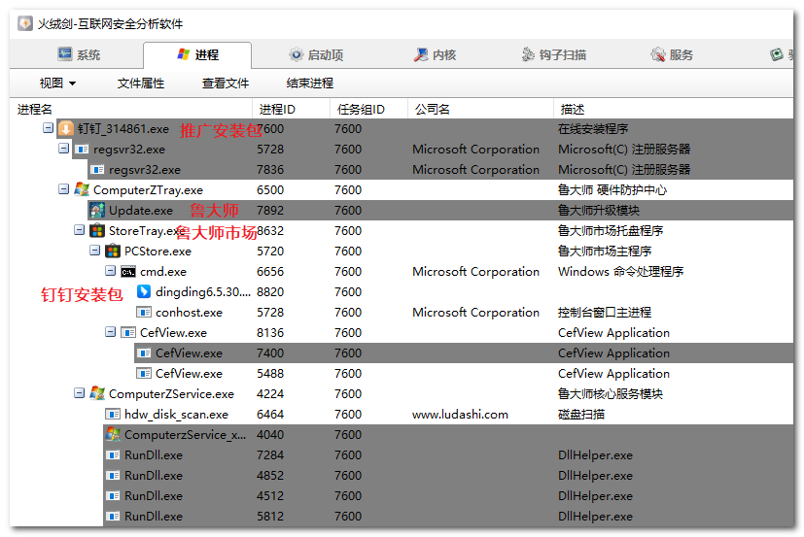
Task: Select process ID 8820 cell
Action: [270, 292]
